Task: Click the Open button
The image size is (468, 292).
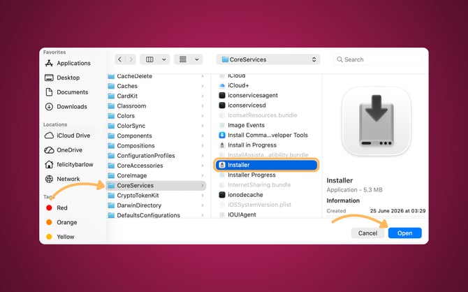Action: click(404, 233)
